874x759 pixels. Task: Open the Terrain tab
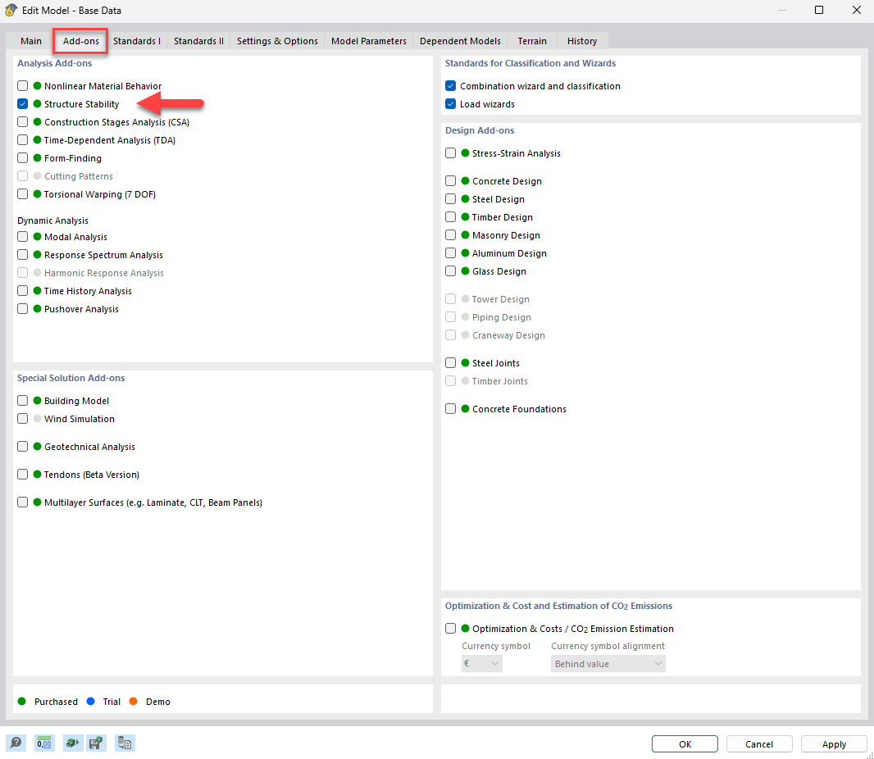(x=532, y=41)
